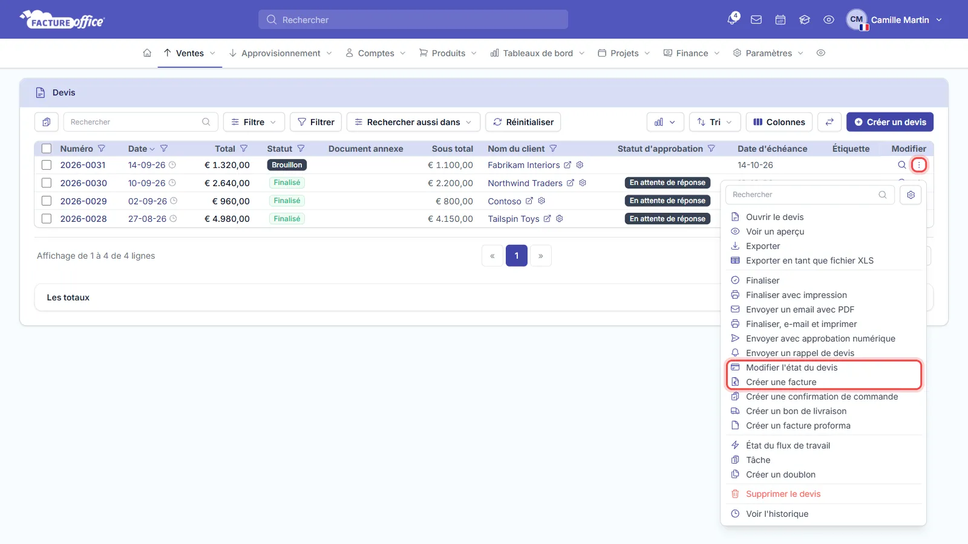Check the box for quote 2026-0030
Image resolution: width=968 pixels, height=544 pixels.
point(47,183)
